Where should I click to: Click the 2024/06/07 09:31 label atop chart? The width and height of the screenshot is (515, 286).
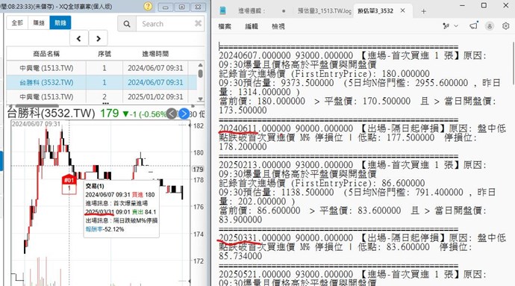click(x=36, y=124)
